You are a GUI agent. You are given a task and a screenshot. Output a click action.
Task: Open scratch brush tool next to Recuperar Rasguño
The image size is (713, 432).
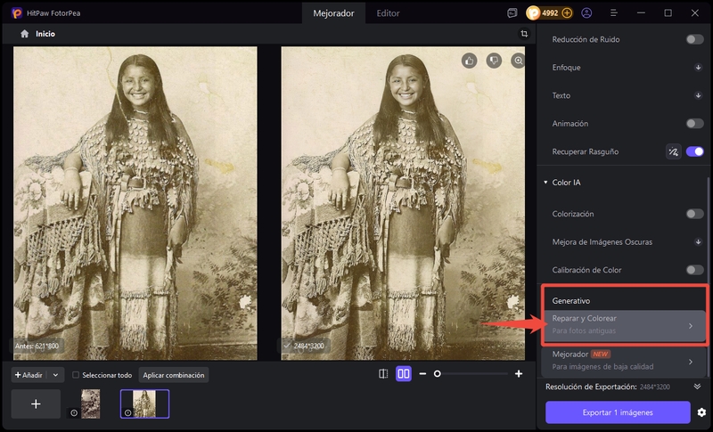(674, 151)
